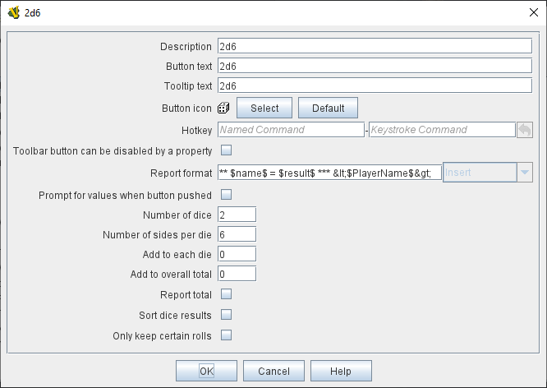The width and height of the screenshot is (547, 388).
Task: Click the VASSAL app icon in title bar
Action: pyautogui.click(x=13, y=12)
